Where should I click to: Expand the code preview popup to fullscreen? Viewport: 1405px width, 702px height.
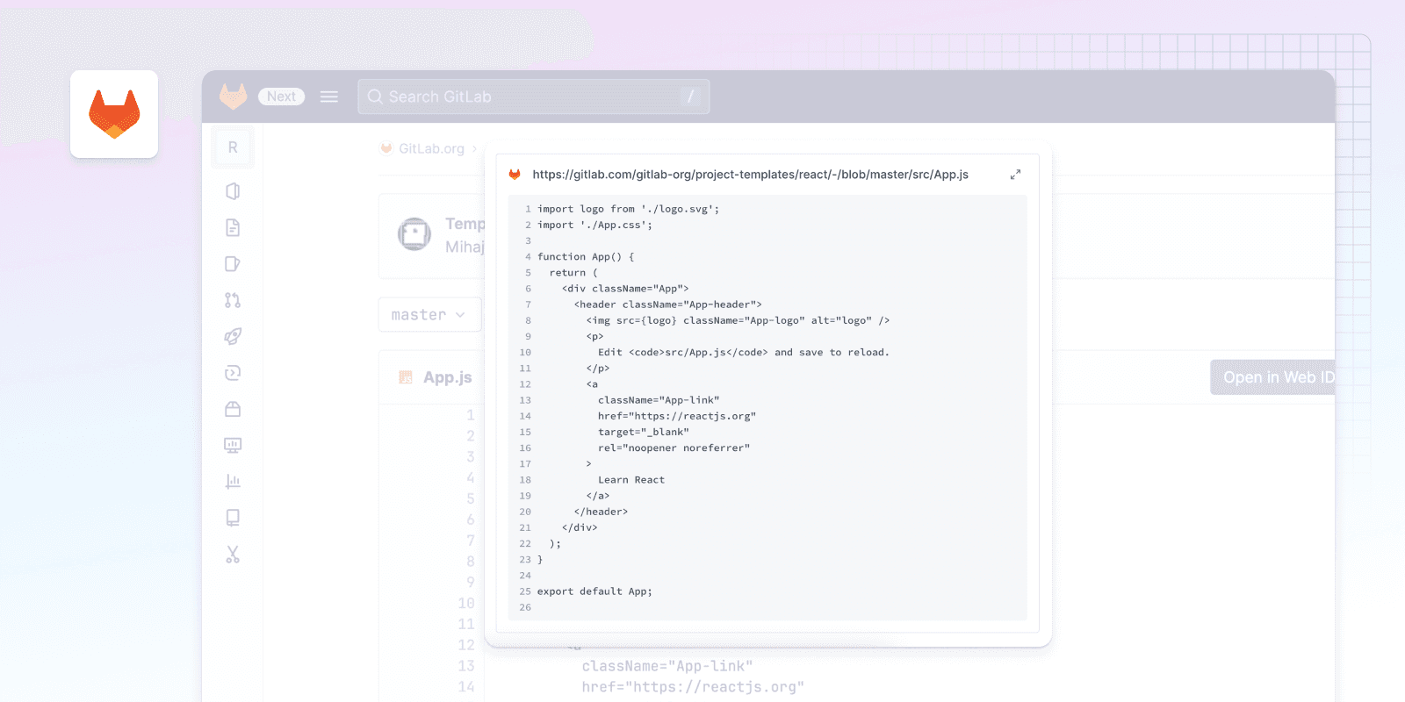coord(1015,175)
